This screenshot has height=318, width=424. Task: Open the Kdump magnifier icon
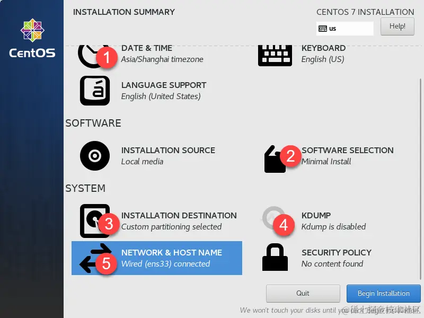(273, 218)
